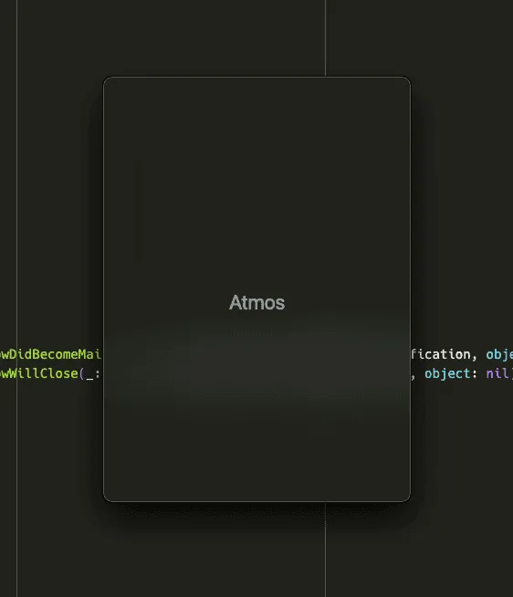The height and width of the screenshot is (597, 513).
Task: Click the opening parenthesis in wWillClose(
Action: (x=81, y=373)
